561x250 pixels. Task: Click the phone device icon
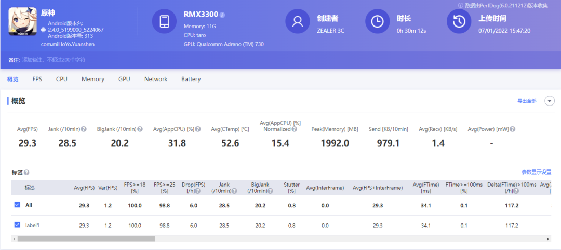[164, 21]
